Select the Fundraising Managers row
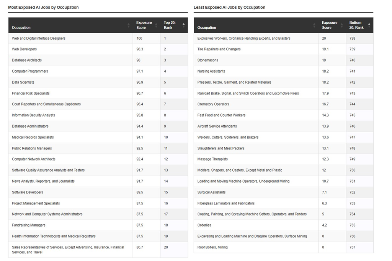Viewport: 392px width, 261px height. (29, 225)
